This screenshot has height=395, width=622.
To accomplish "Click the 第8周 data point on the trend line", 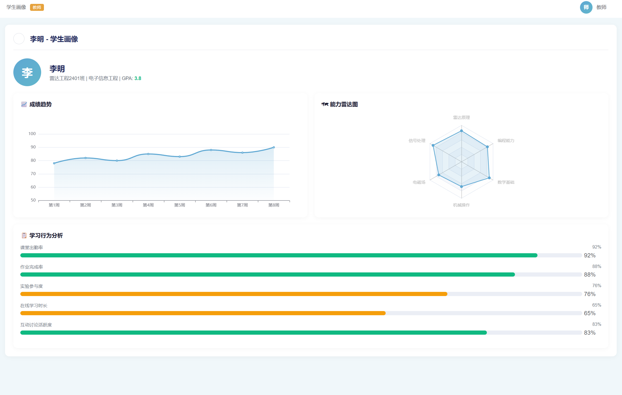I will click(x=274, y=147).
